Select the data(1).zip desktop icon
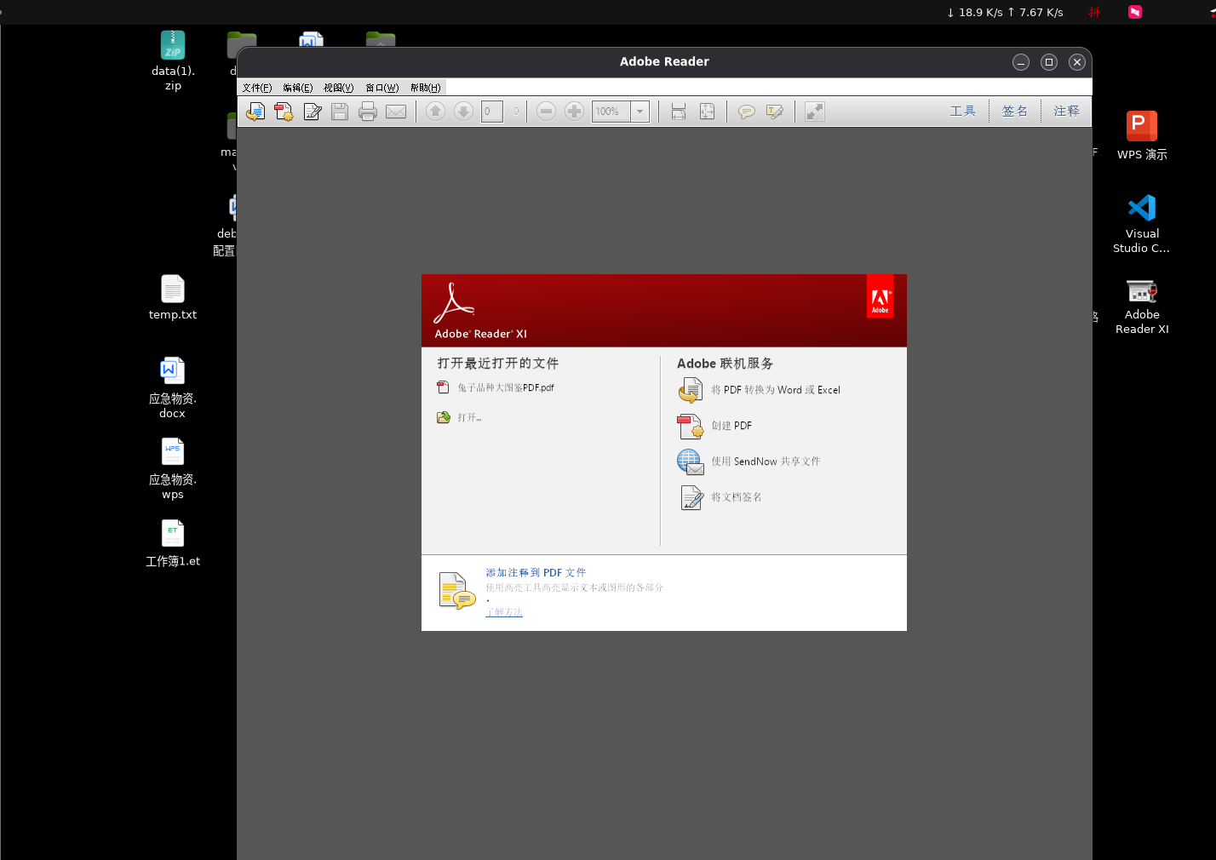This screenshot has width=1216, height=860. 173,60
